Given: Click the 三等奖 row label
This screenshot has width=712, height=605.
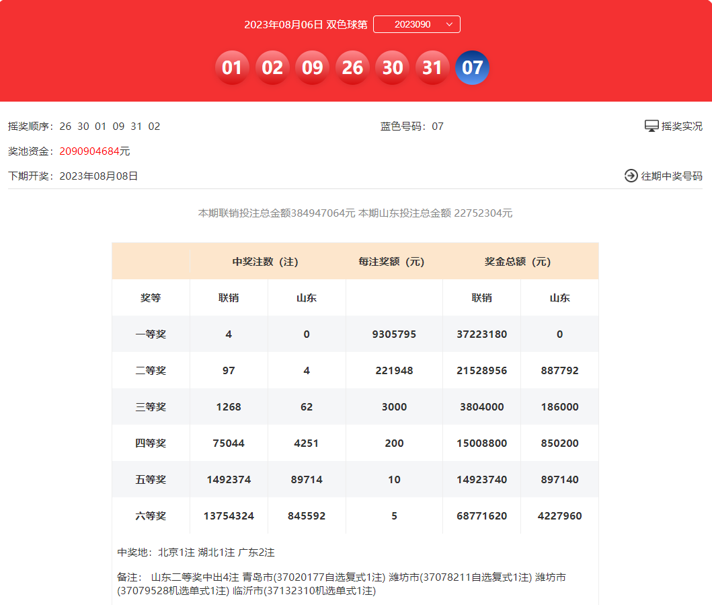Looking at the screenshot, I should pyautogui.click(x=151, y=407).
